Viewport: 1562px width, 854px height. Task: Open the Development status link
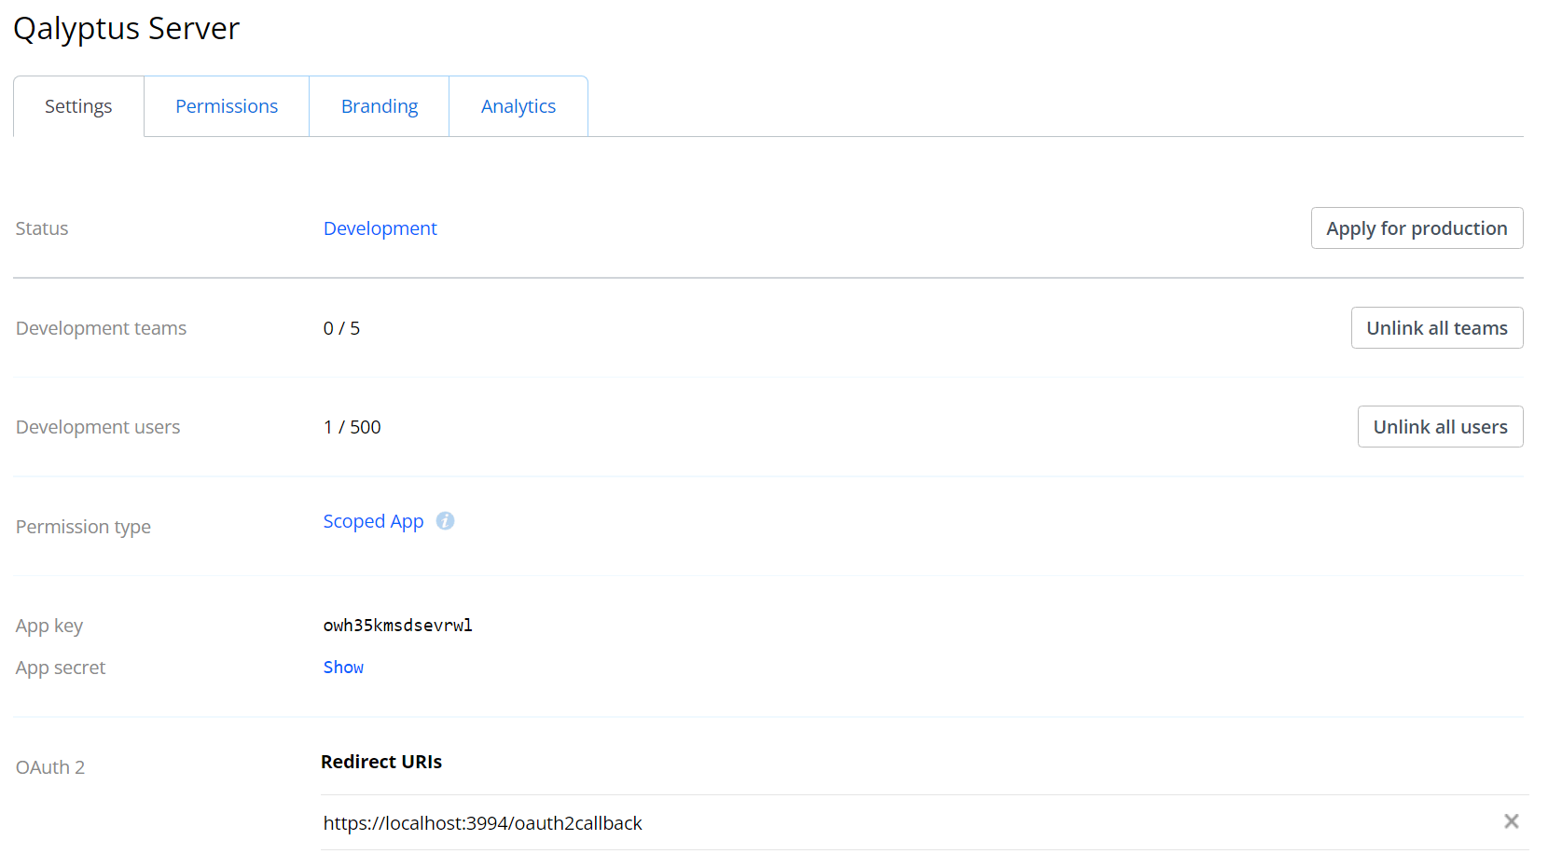point(380,227)
